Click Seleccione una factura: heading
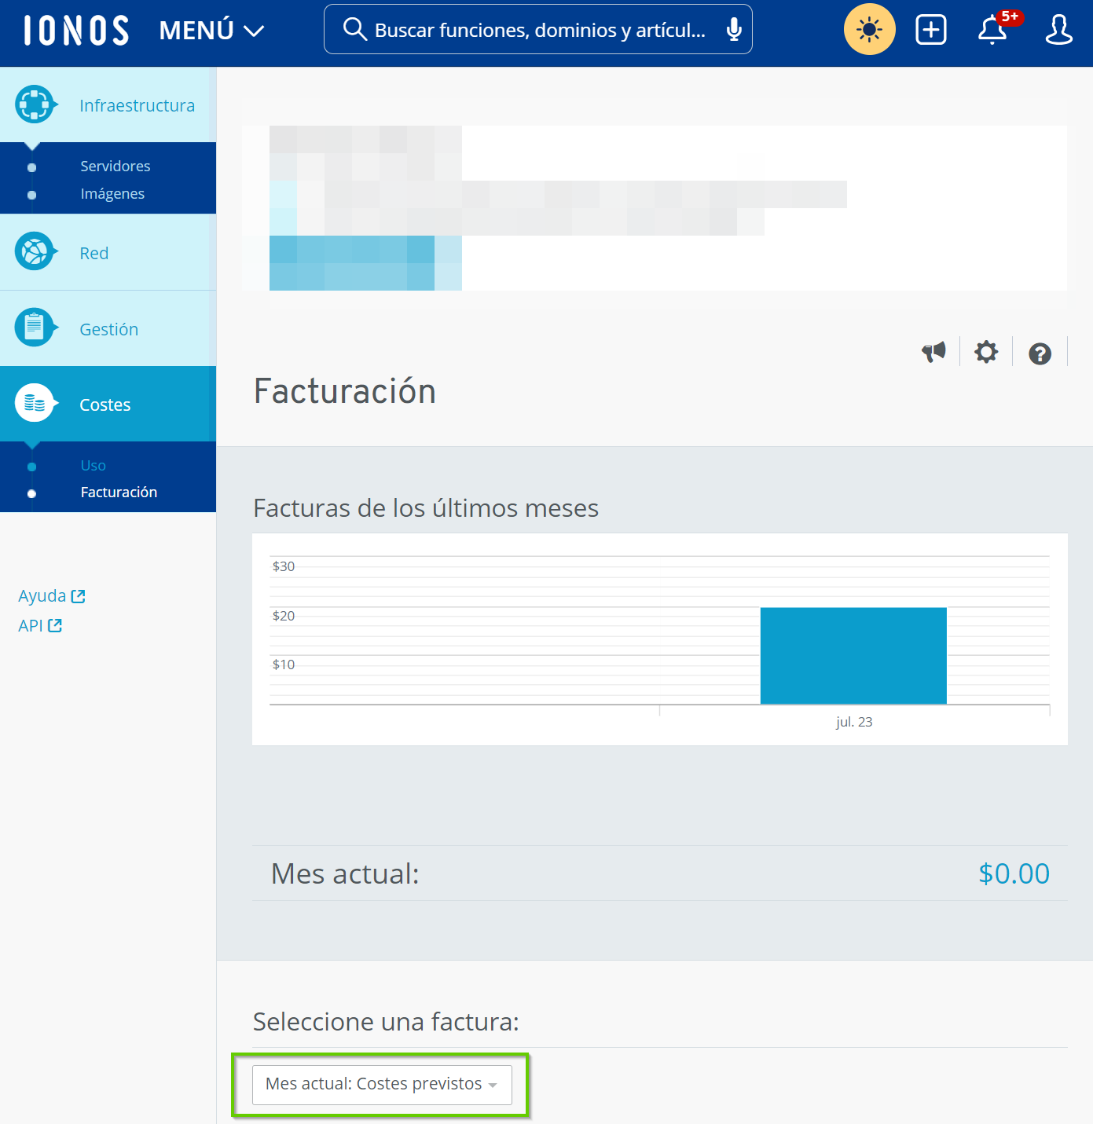Viewport: 1093px width, 1124px height. [x=386, y=1022]
